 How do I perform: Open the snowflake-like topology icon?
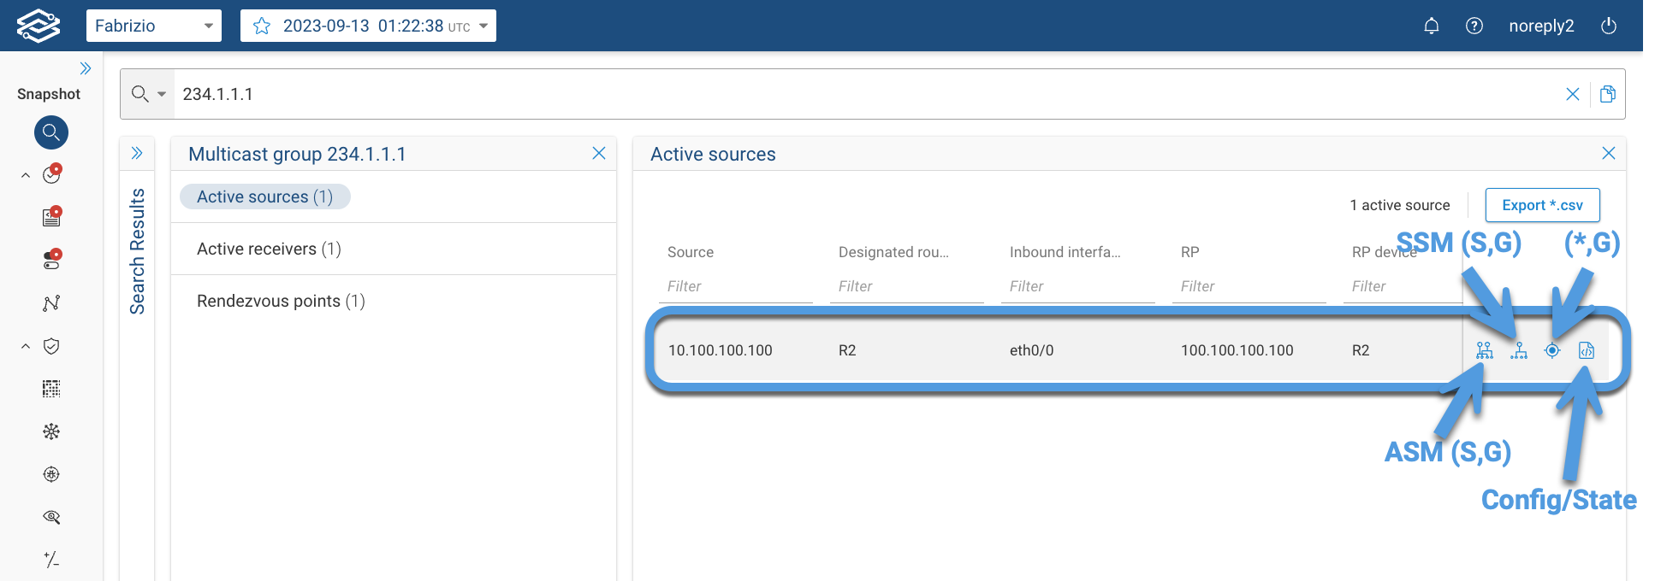[51, 431]
